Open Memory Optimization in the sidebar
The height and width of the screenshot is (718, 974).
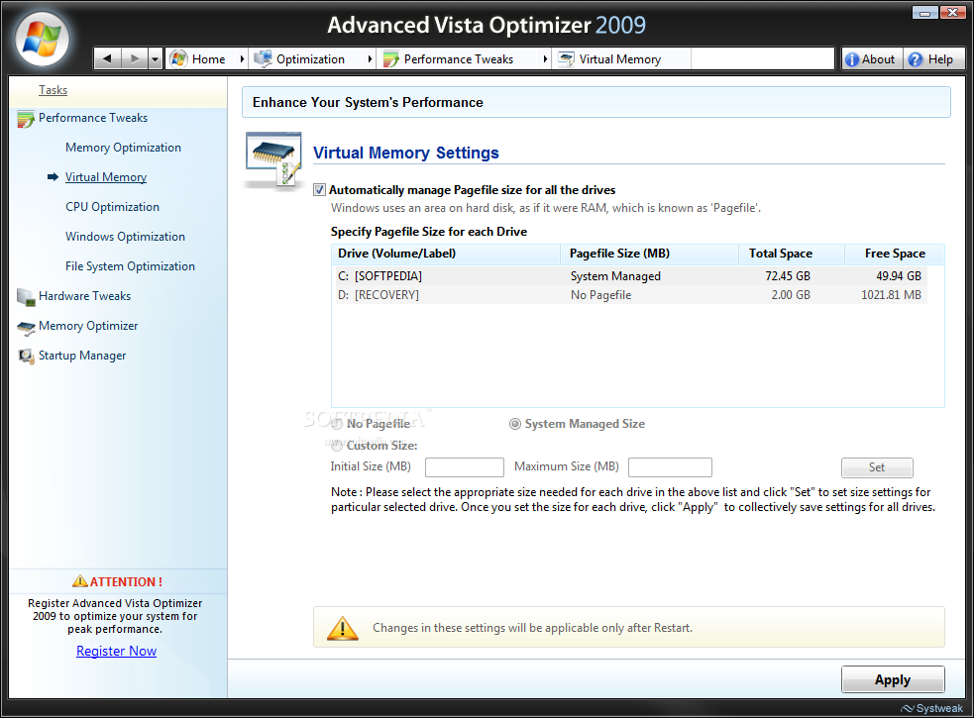(123, 148)
